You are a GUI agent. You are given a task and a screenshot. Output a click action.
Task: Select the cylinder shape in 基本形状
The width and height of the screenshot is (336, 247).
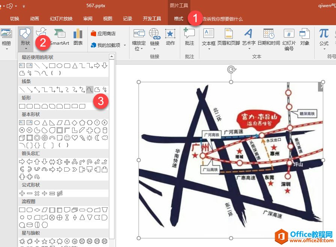(x=105, y=130)
